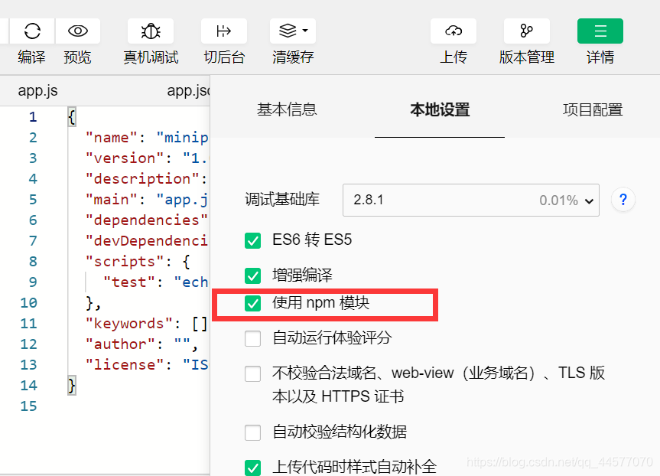Click the 上传 label
Image resolution: width=660 pixels, height=476 pixels.
tap(454, 57)
